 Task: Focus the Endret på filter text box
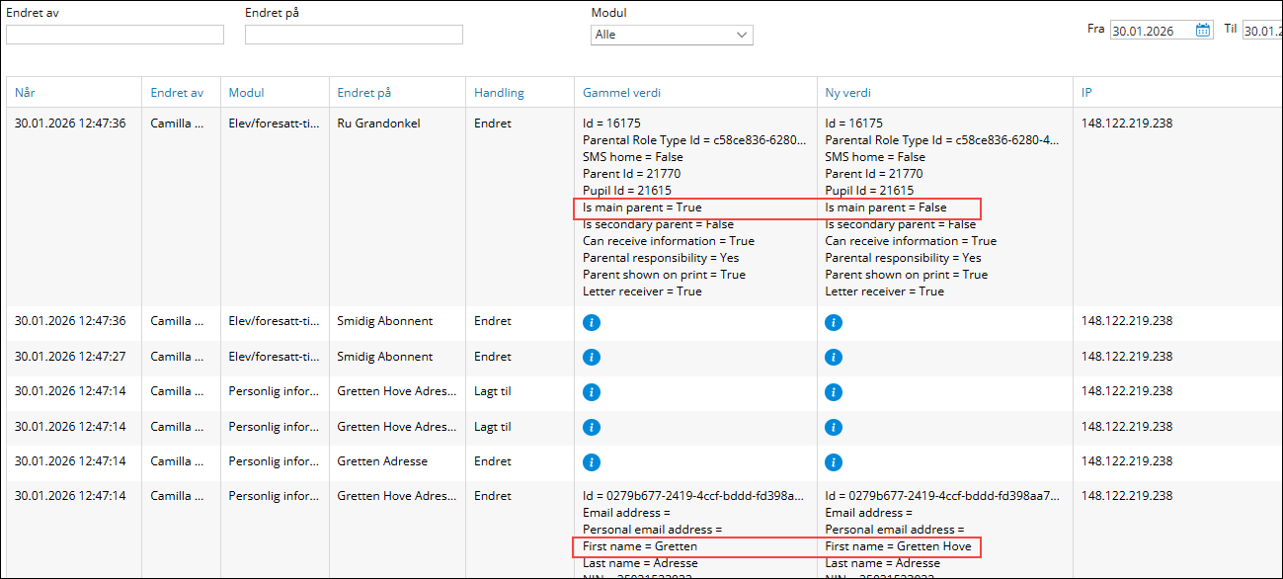[x=354, y=35]
